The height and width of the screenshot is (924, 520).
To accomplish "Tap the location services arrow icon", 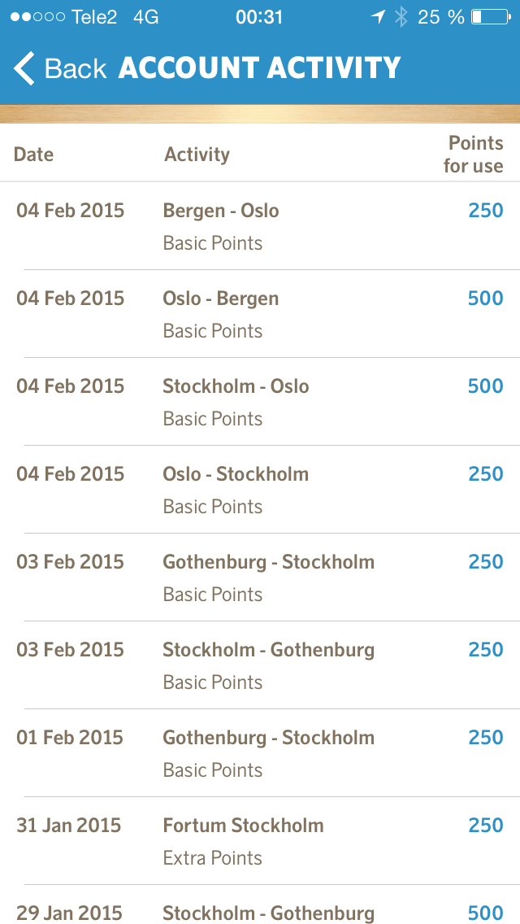I will point(378,17).
